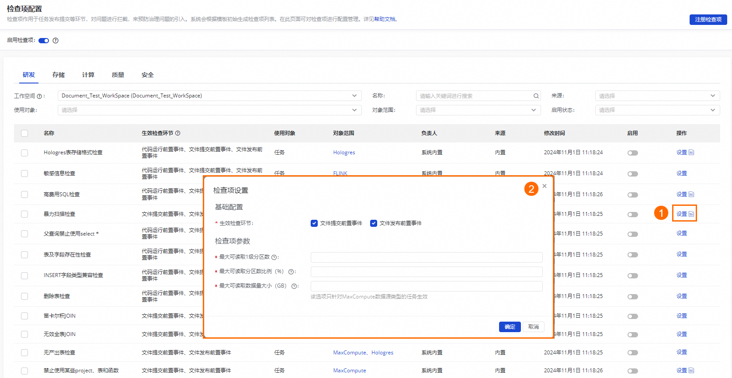This screenshot has height=378, width=732.
Task: Click 设置 for 删除表检查 row
Action: 682,296
